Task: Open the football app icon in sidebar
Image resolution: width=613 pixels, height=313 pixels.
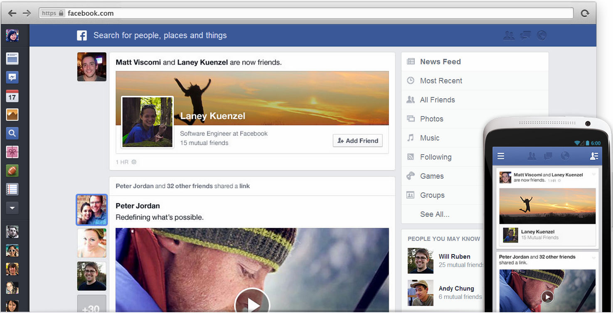Action: tap(12, 171)
